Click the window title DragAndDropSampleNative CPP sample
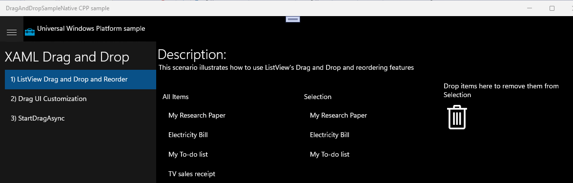The width and height of the screenshot is (573, 183). coord(58,8)
